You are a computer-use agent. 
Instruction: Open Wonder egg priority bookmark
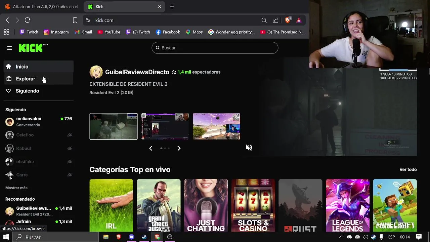coord(231,32)
